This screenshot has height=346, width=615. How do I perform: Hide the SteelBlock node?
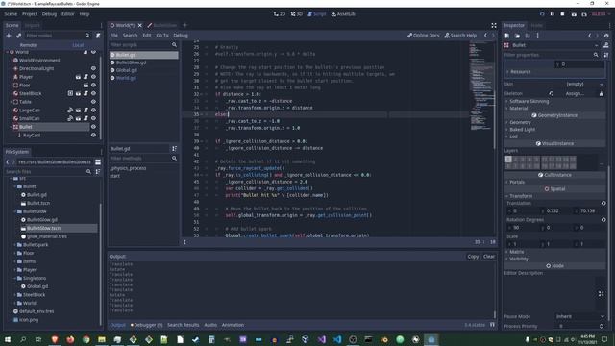coord(93,93)
